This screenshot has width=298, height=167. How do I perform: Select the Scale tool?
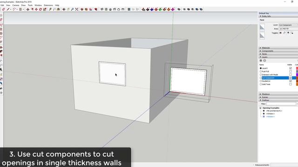coord(45,9)
